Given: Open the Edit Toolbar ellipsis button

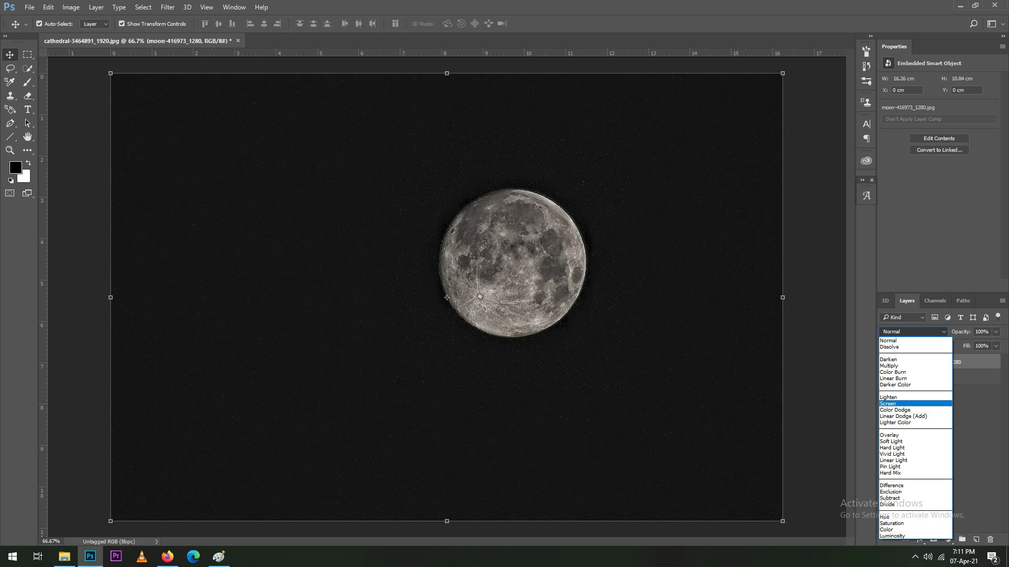Looking at the screenshot, I should 27,150.
